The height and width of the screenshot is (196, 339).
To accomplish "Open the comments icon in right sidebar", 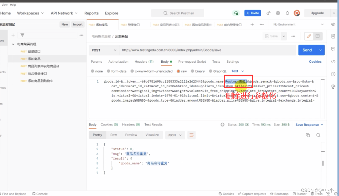I will click(x=333, y=49).
